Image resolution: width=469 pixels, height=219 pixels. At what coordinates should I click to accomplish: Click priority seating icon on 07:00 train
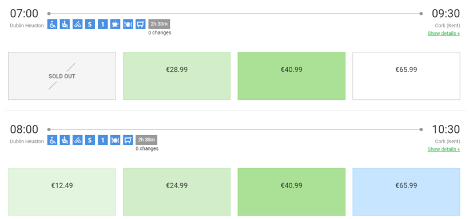(65, 24)
